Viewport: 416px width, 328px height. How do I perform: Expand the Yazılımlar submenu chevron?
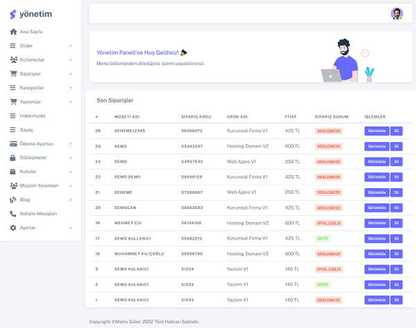(71, 102)
